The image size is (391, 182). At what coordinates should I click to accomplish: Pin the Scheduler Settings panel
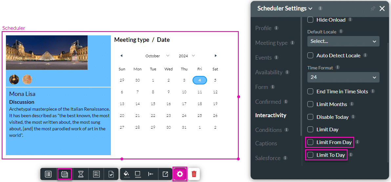(x=373, y=9)
